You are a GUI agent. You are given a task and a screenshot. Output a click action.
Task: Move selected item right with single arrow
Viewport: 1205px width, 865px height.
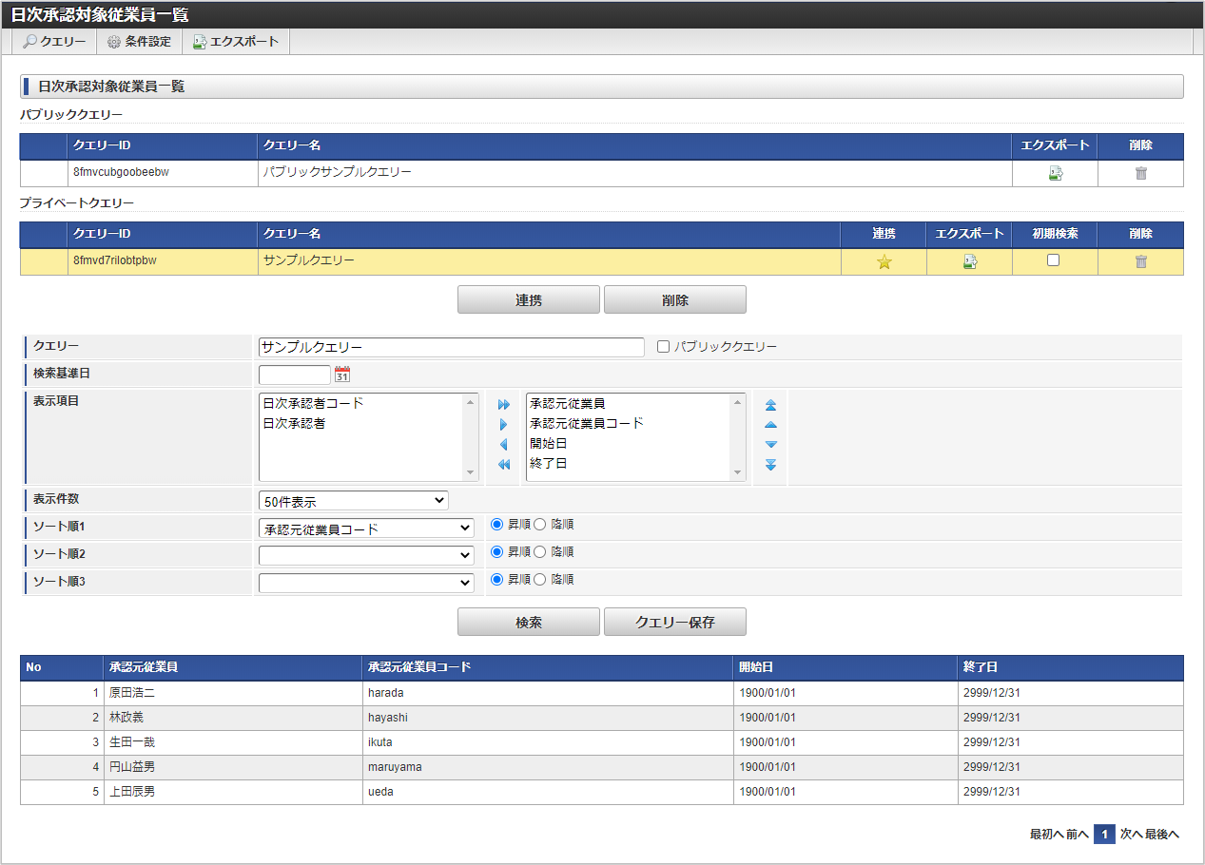pyautogui.click(x=504, y=425)
